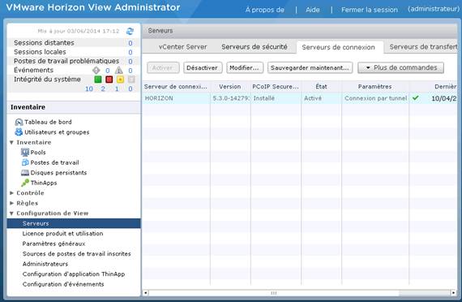Click the green system health status square
This screenshot has height=302, width=462.
[98, 80]
